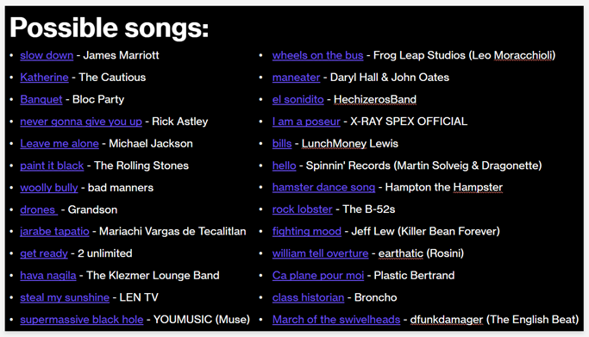The image size is (589, 337).
Task: Follow the "wheels on the bus" link
Action: pos(318,55)
